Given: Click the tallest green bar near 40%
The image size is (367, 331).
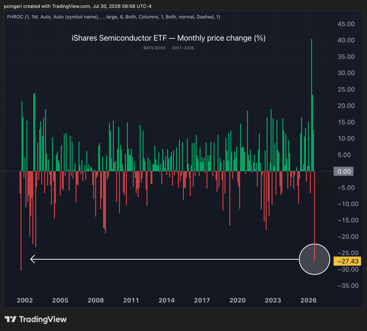Looking at the screenshot, I should tap(311, 105).
